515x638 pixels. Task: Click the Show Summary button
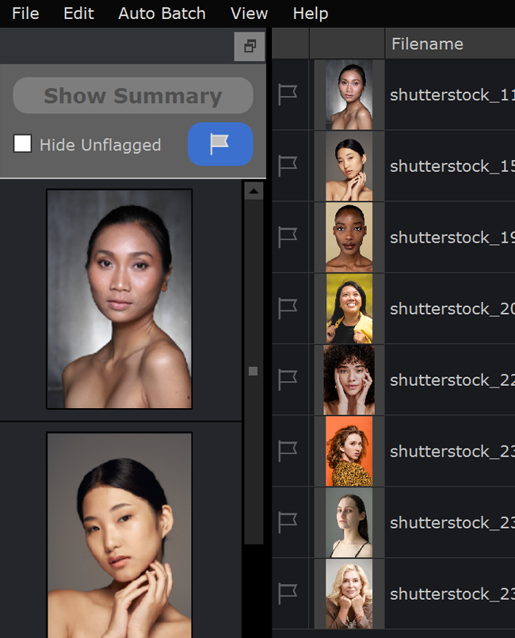pyautogui.click(x=133, y=96)
